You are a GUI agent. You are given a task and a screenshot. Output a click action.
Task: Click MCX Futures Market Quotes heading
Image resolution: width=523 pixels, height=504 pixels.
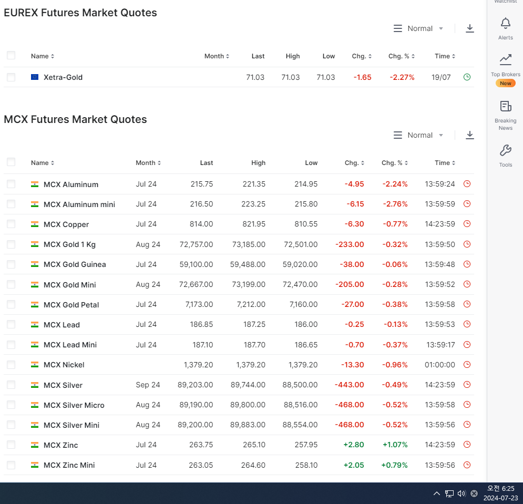click(75, 119)
